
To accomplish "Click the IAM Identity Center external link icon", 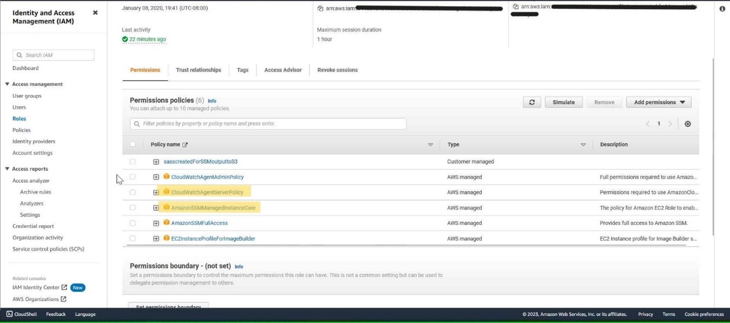I will tap(64, 287).
